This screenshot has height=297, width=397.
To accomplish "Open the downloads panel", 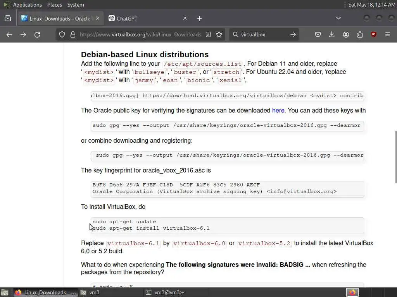I will [x=332, y=34].
